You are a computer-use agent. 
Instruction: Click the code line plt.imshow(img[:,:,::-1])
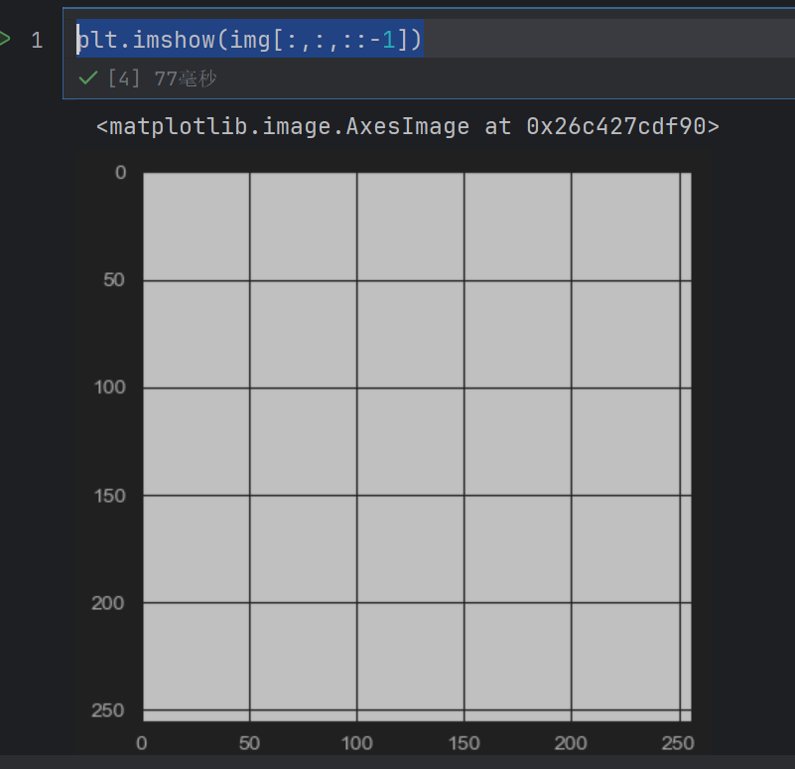coord(249,39)
